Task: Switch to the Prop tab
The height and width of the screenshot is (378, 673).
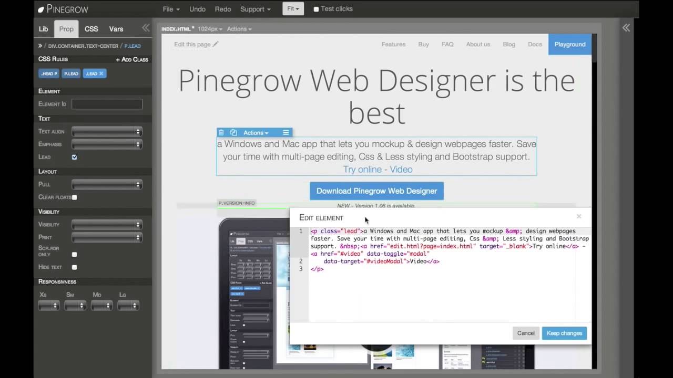Action: (x=66, y=29)
